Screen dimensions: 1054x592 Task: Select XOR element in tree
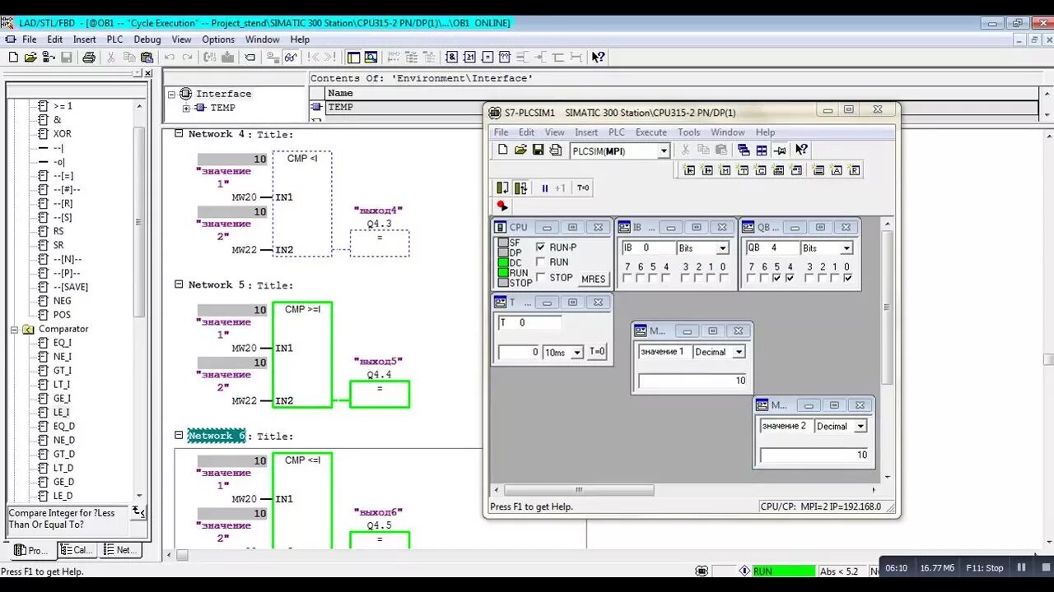click(x=63, y=133)
